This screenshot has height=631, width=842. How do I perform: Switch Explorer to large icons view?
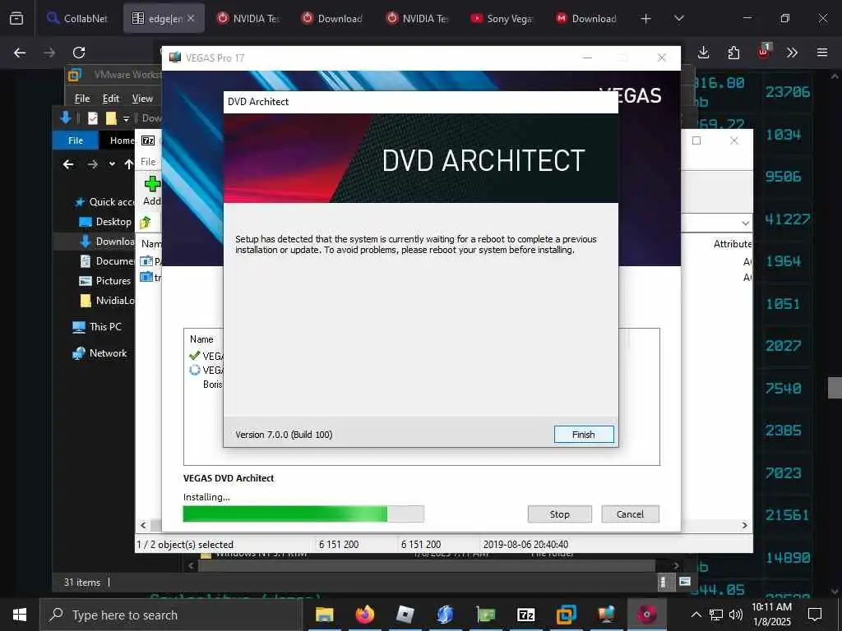click(x=685, y=582)
